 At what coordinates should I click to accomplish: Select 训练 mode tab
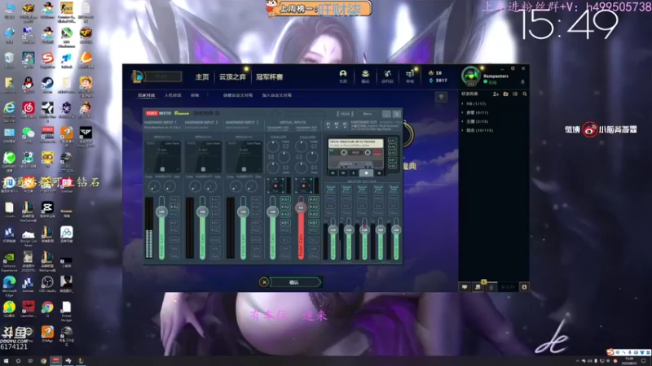click(195, 95)
